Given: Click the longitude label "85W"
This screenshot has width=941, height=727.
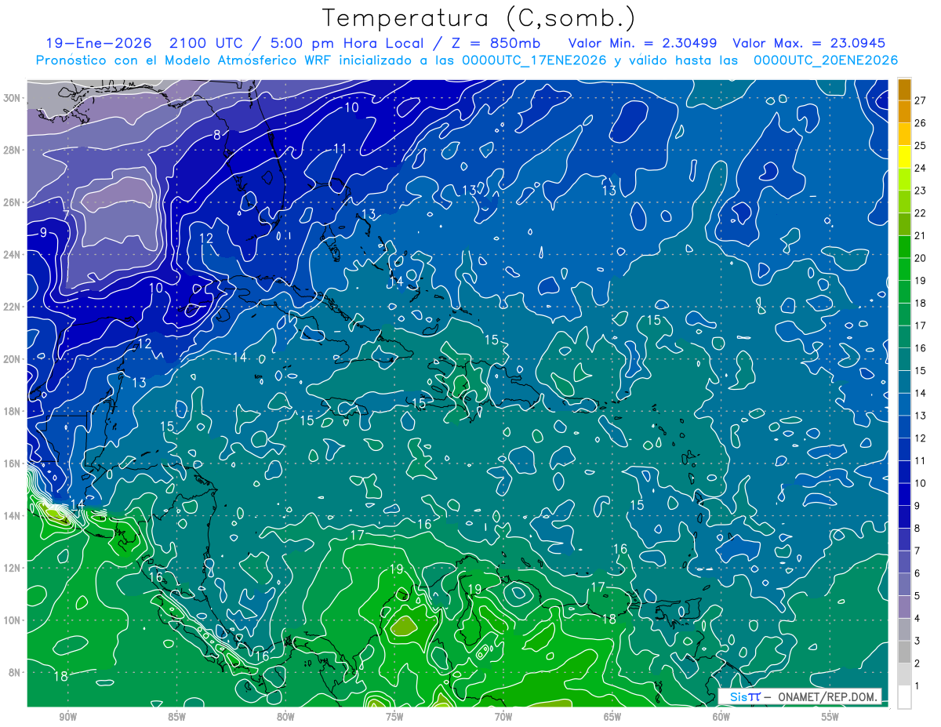Looking at the screenshot, I should click(176, 717).
